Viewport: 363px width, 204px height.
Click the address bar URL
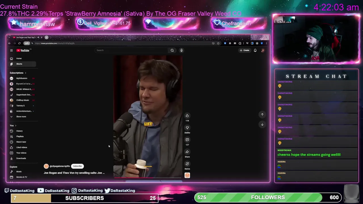click(x=55, y=43)
